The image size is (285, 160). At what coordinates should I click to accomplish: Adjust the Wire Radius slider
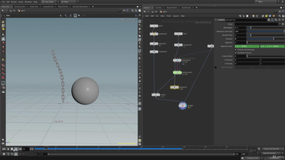tap(265, 28)
